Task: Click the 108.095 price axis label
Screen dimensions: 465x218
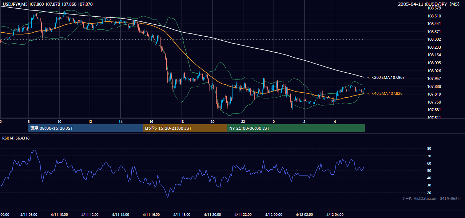Action: click(x=434, y=63)
